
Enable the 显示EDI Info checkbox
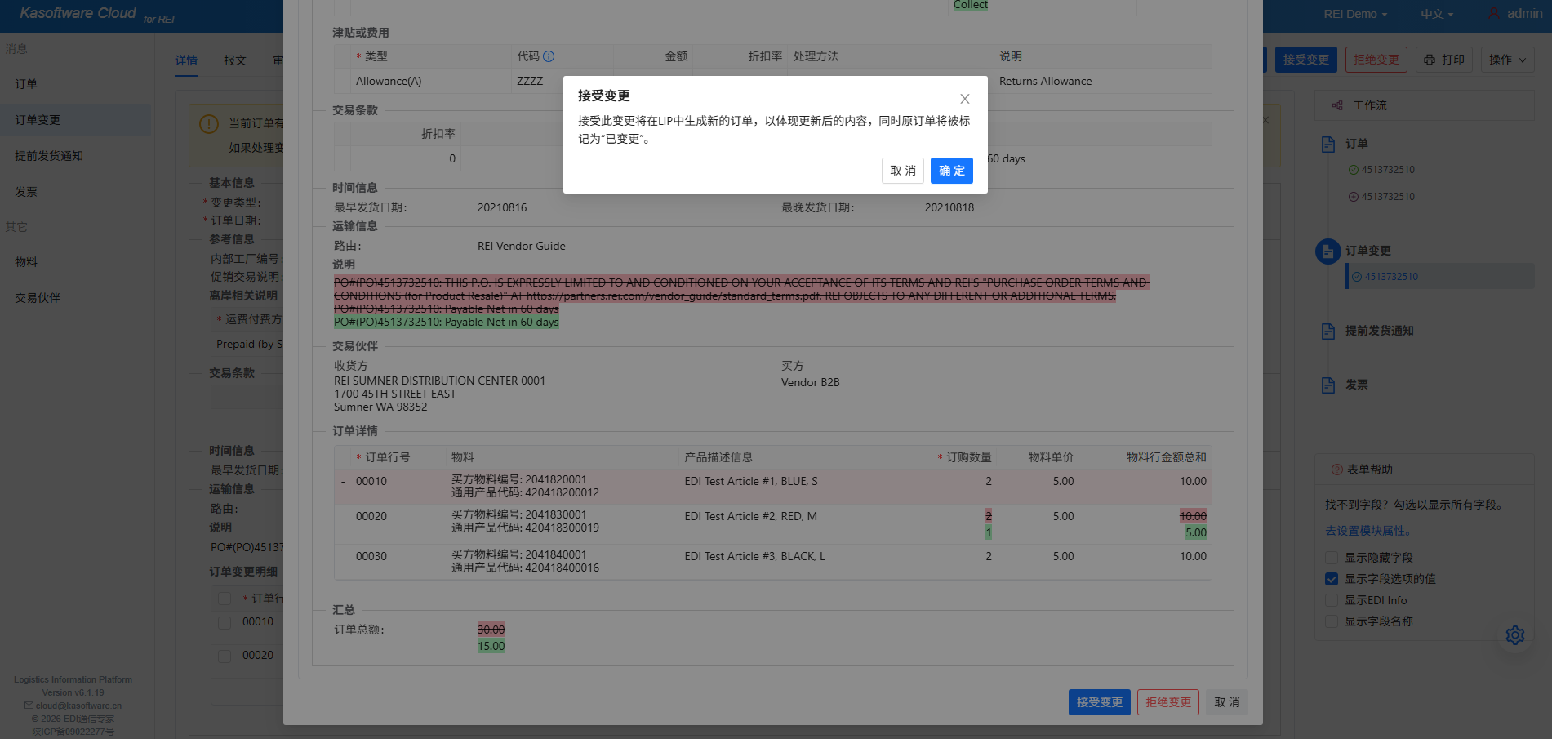pos(1331,600)
